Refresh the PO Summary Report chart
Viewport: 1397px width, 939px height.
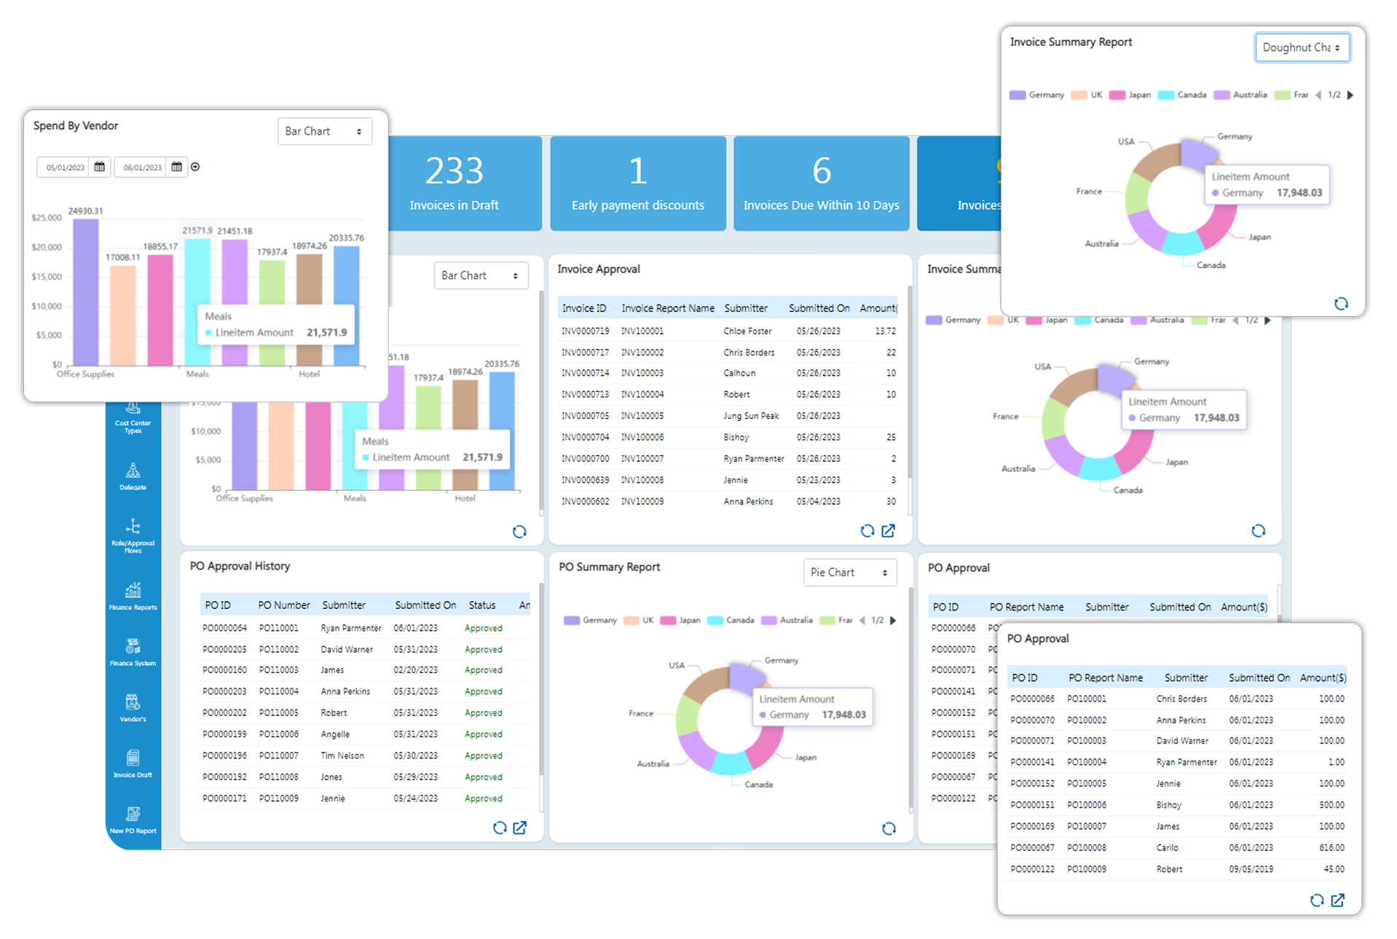[889, 828]
